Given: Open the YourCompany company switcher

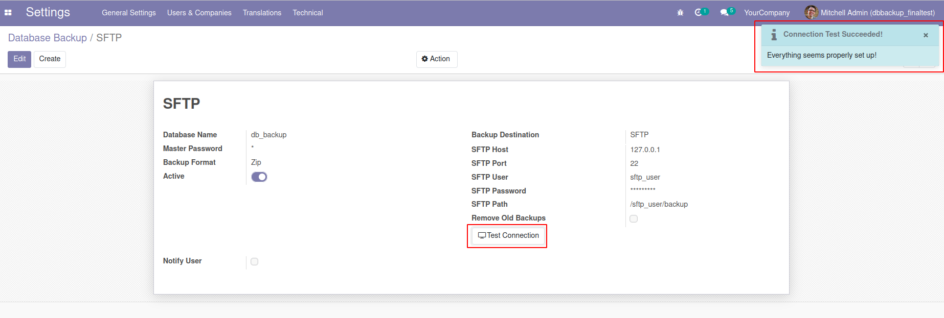Looking at the screenshot, I should 767,13.
